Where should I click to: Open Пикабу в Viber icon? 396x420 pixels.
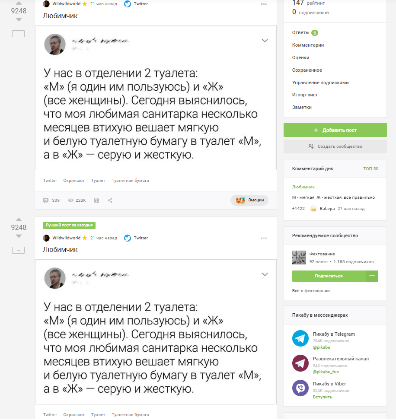[300, 388]
